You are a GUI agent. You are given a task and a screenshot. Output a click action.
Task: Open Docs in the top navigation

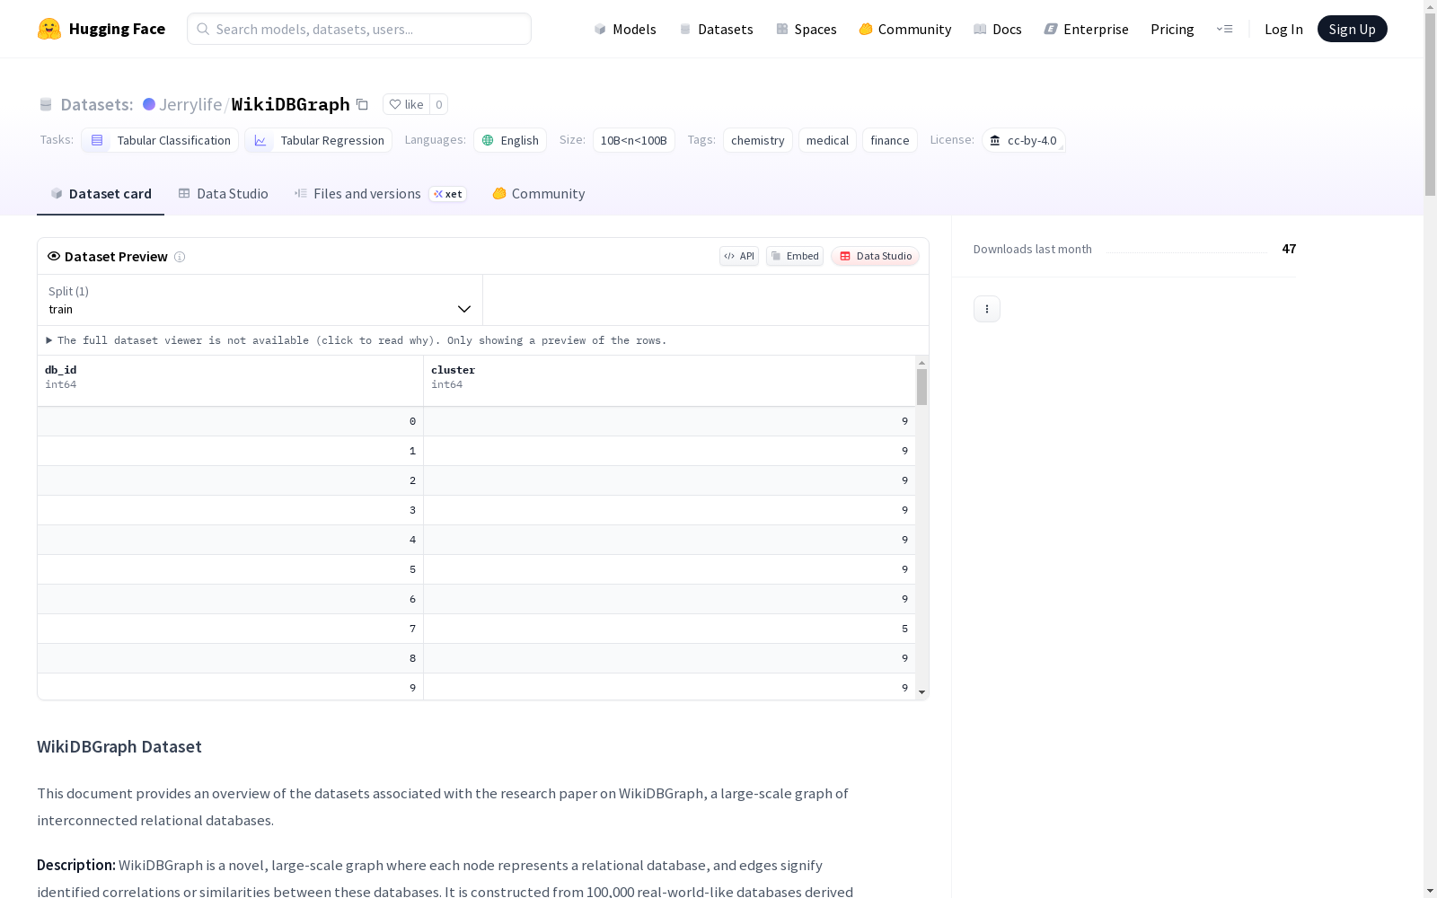tap(998, 29)
